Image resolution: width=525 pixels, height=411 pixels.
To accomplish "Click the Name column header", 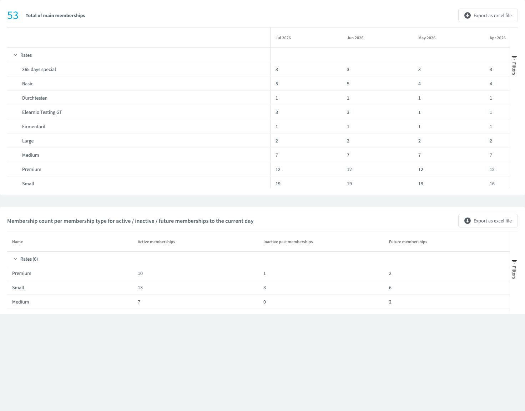I will pos(17,242).
